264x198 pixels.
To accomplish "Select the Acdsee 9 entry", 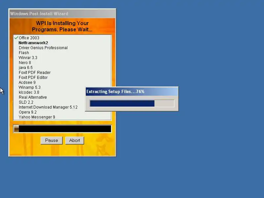I will pyautogui.click(x=27, y=82).
